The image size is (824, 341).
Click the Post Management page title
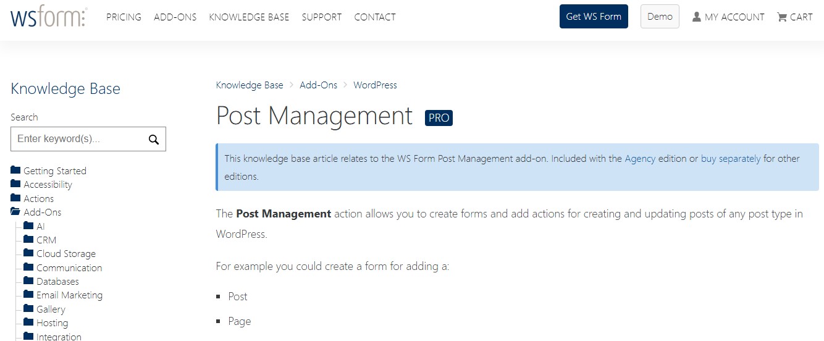pyautogui.click(x=314, y=116)
